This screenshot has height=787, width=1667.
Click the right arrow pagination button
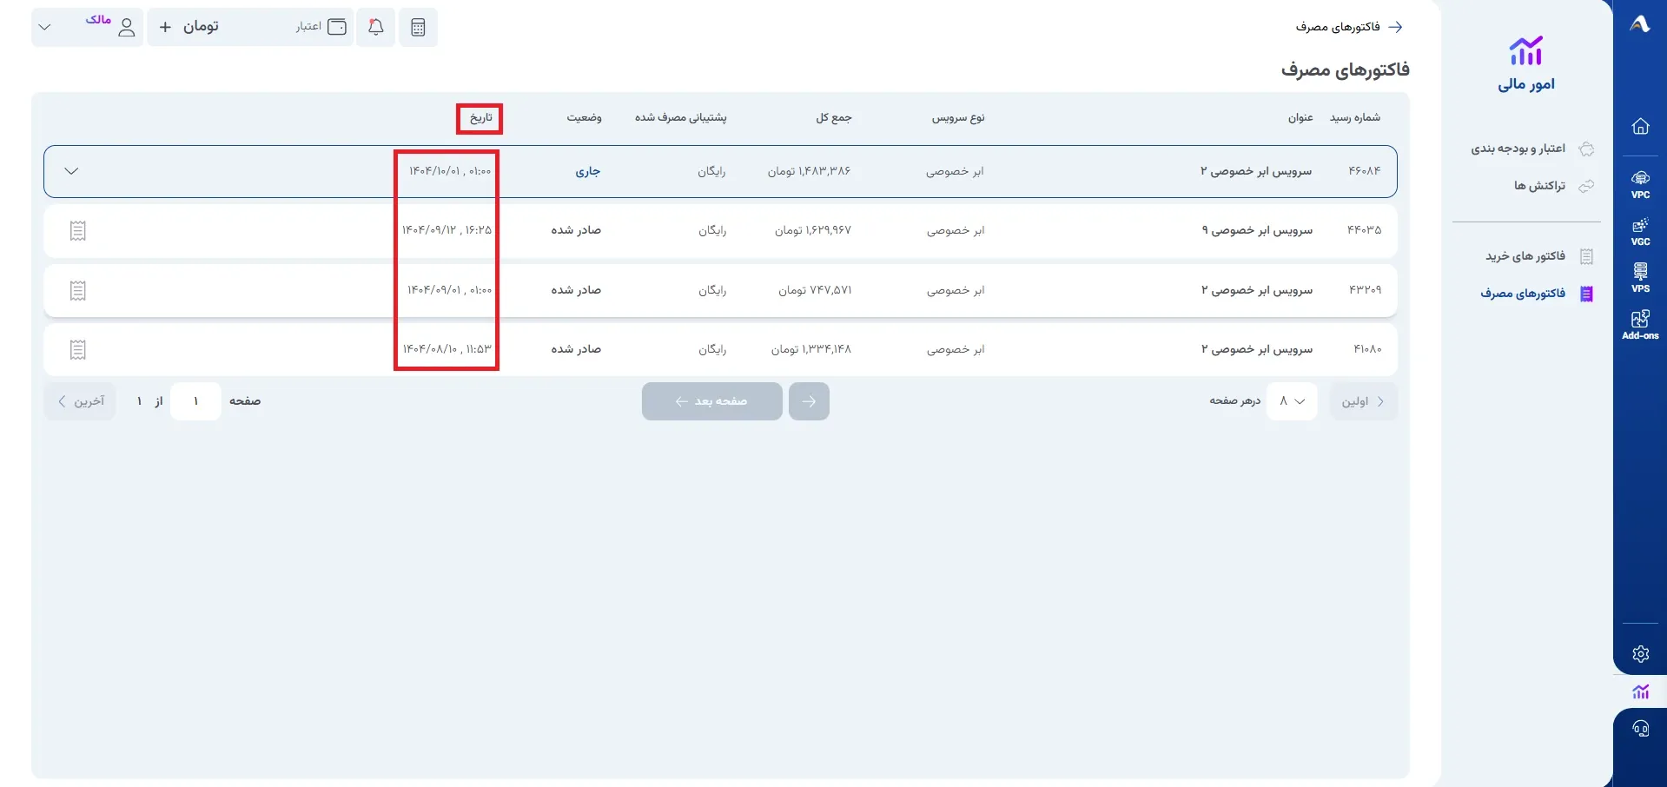[809, 401]
